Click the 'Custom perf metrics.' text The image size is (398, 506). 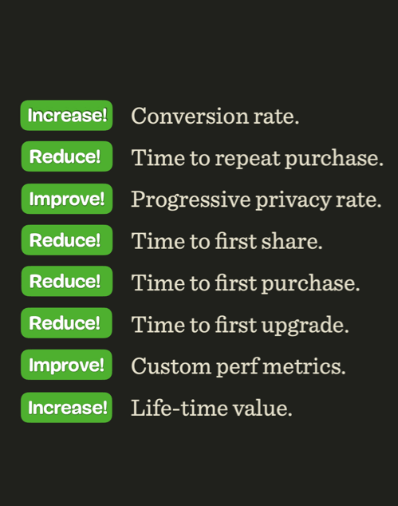click(x=238, y=366)
